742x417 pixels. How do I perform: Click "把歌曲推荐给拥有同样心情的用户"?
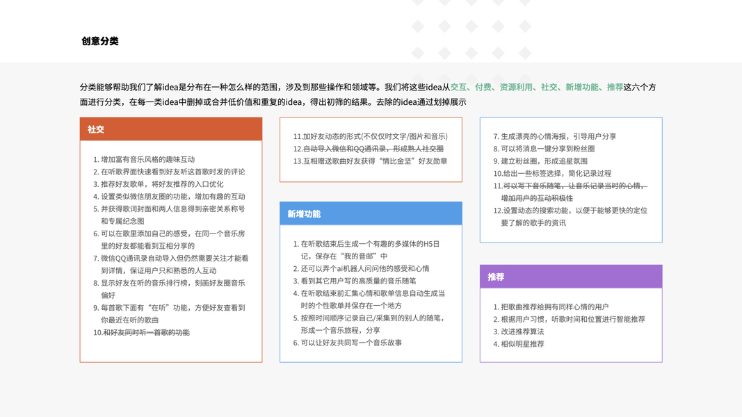[x=551, y=306]
